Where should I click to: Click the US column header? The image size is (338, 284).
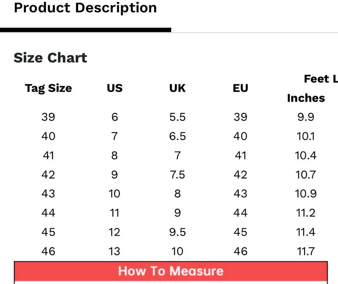tap(115, 88)
